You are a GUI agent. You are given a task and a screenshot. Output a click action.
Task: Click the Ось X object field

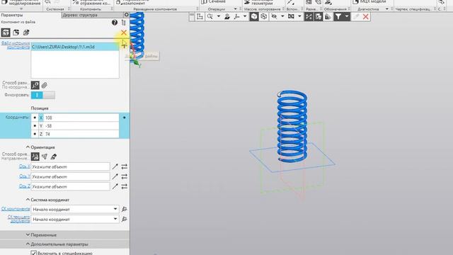70,167
